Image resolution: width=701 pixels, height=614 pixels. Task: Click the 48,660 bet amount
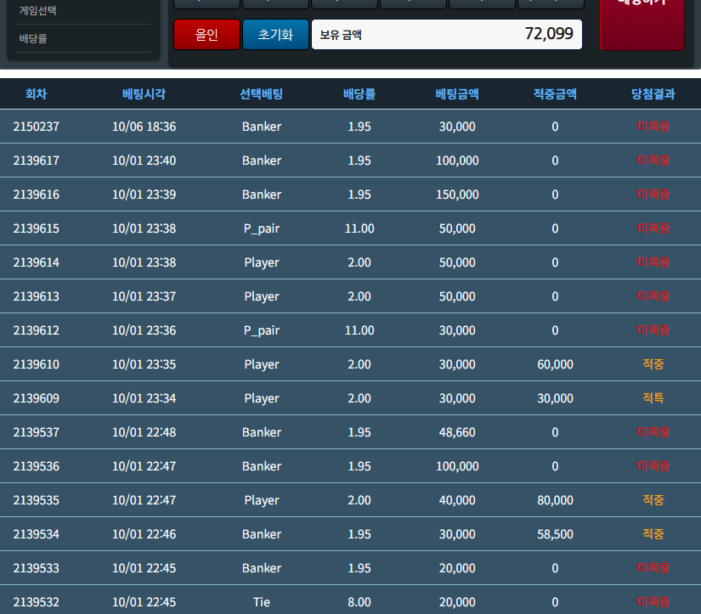point(457,432)
